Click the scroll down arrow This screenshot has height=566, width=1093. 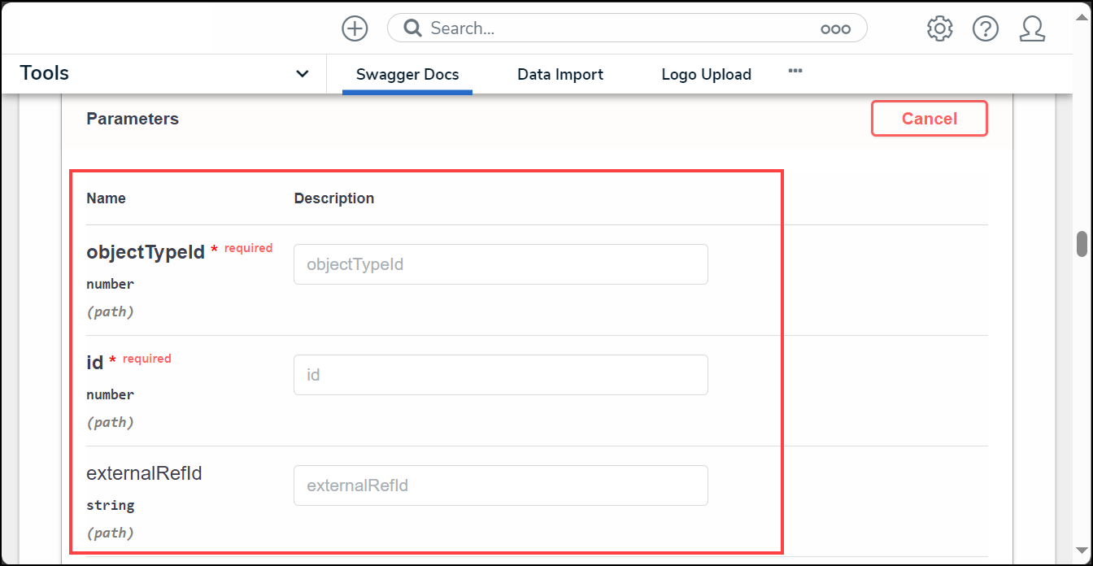[x=1082, y=551]
